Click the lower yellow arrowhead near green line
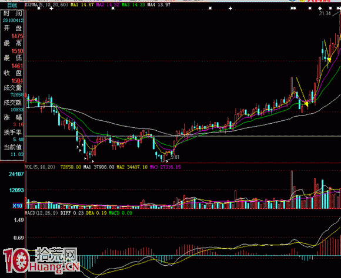The image size is (341, 278). pos(306,104)
